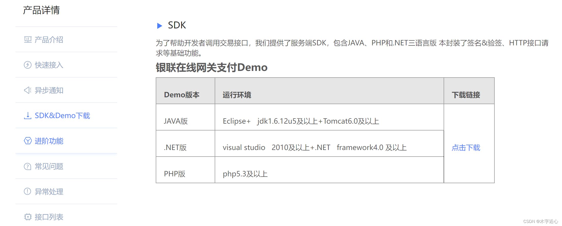Open the 产品介绍 section

[x=49, y=40]
